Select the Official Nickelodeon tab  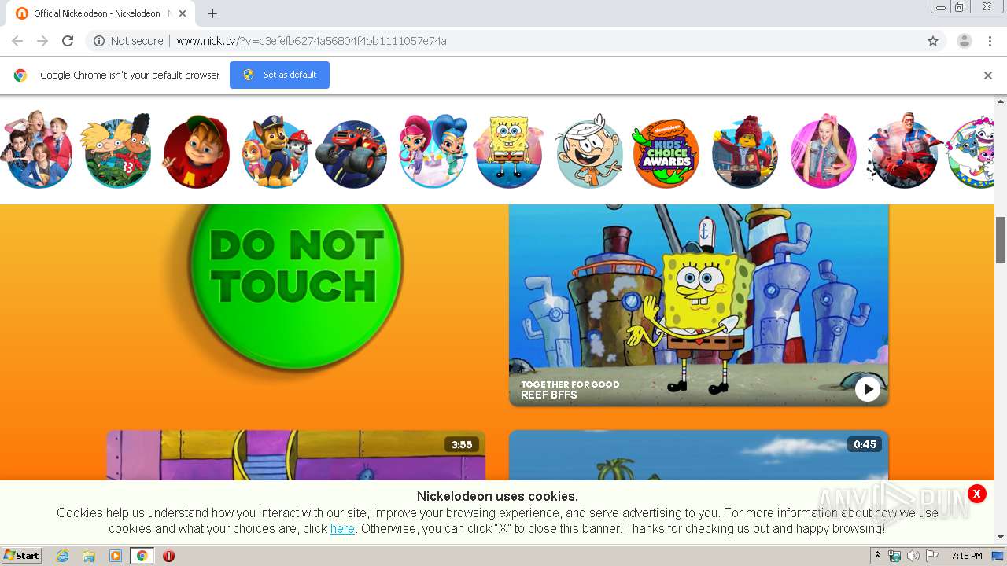coord(101,13)
